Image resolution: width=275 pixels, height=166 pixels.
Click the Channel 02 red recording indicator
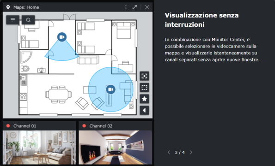point(84,126)
